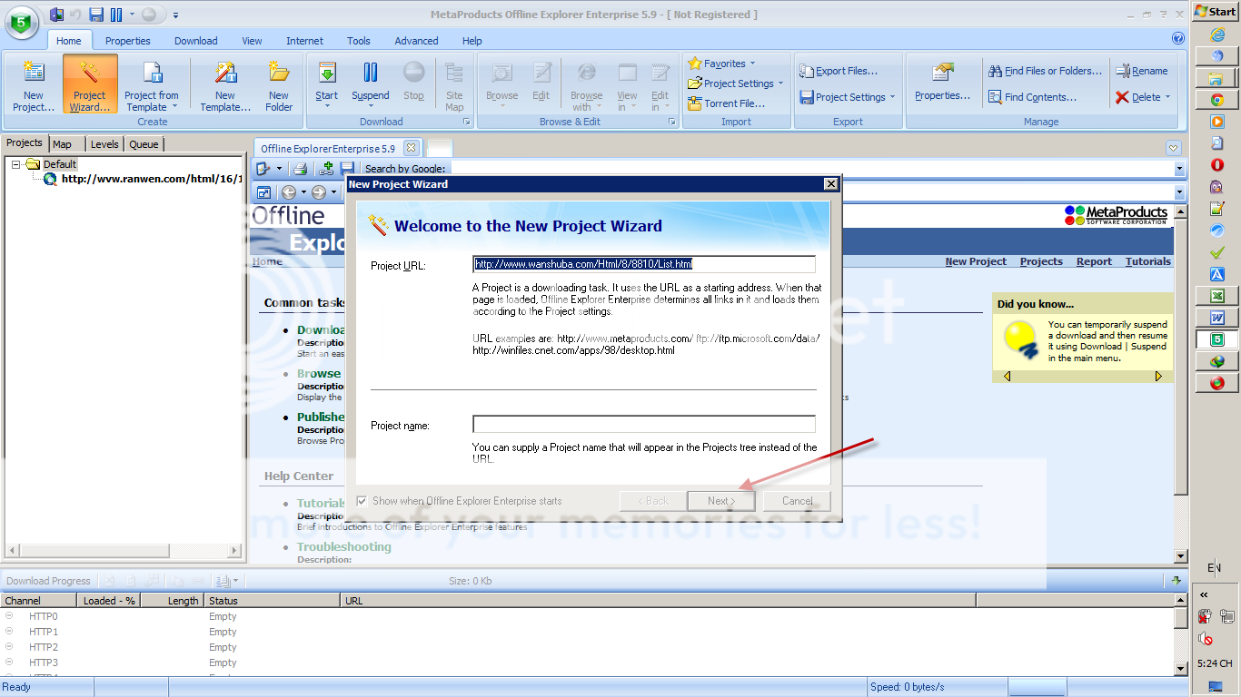Click Cancel in the New Project Wizard
Screen dimensions: 1241x697
point(797,501)
